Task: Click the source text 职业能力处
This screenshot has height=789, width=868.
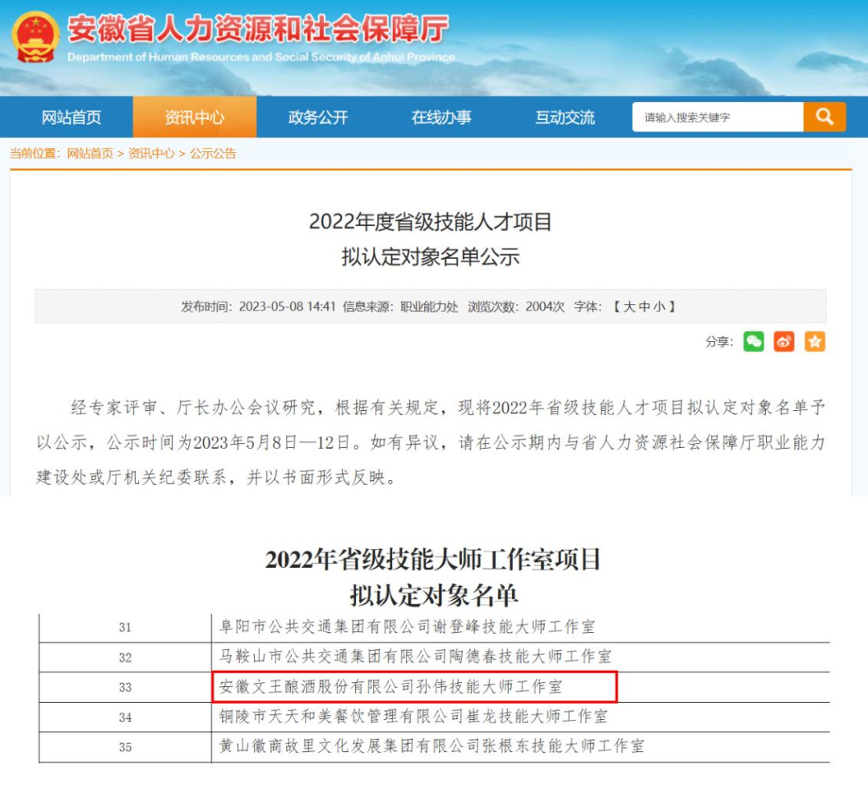Action: click(429, 306)
